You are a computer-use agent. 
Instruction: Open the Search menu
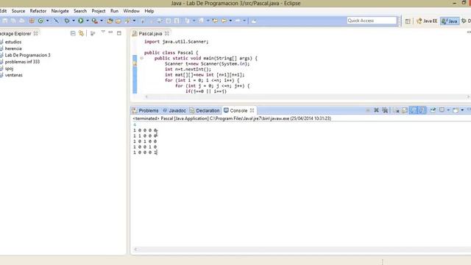[80, 11]
